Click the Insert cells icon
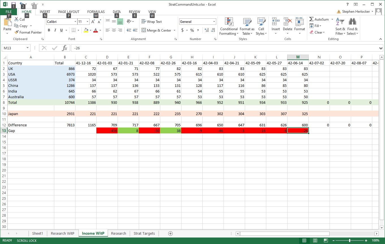 [x=276, y=22]
